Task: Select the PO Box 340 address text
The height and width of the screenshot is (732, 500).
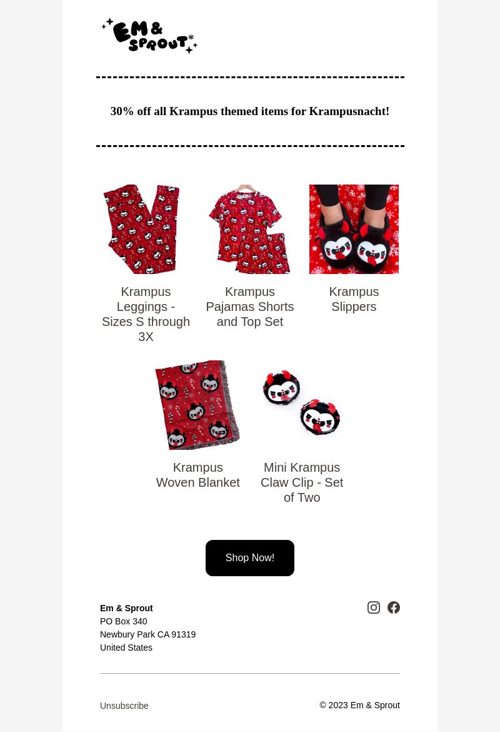Action: pos(124,621)
